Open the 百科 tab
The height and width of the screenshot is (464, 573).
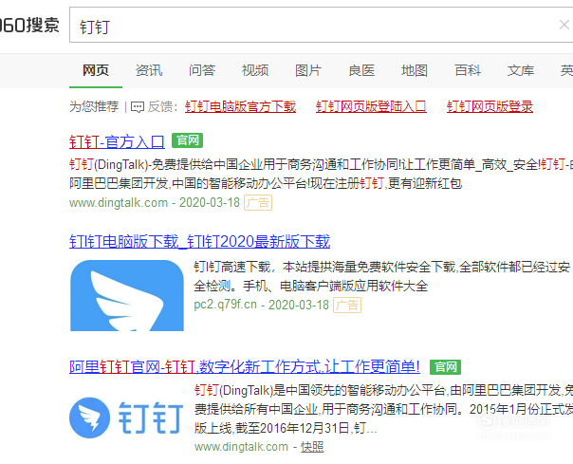tap(468, 70)
